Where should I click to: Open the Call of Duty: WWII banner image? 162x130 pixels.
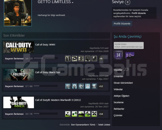(x=19, y=47)
